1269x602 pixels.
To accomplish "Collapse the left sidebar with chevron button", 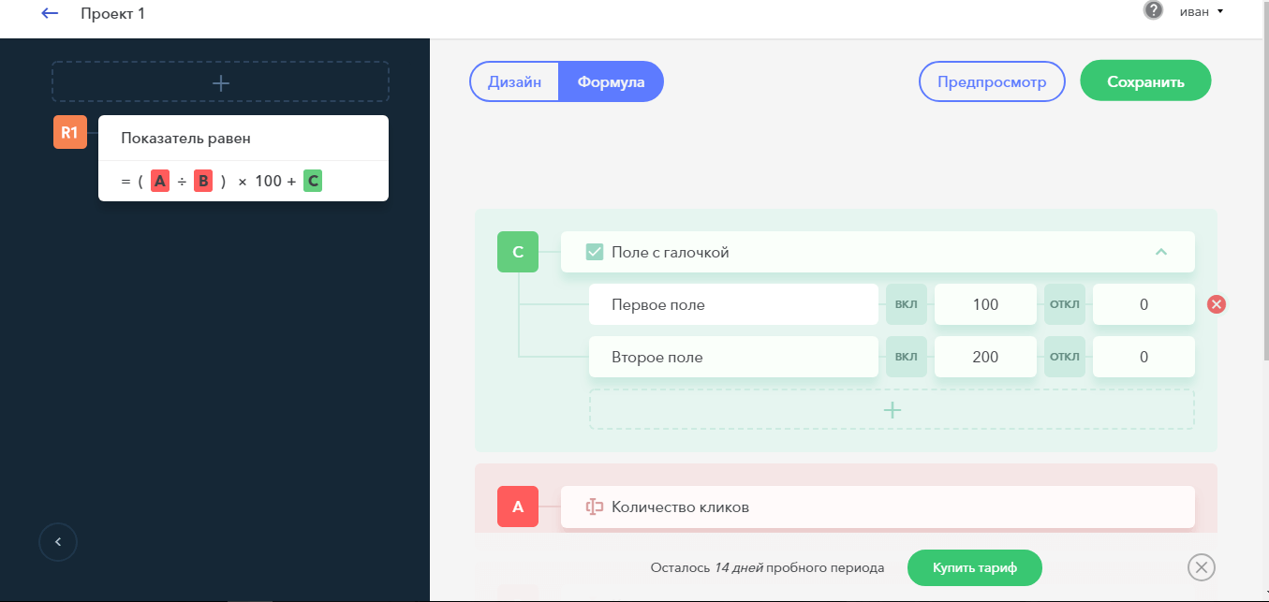I will pyautogui.click(x=58, y=541).
